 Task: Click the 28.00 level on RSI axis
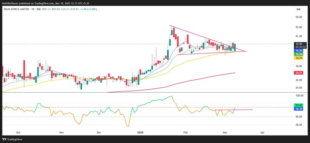[299, 125]
